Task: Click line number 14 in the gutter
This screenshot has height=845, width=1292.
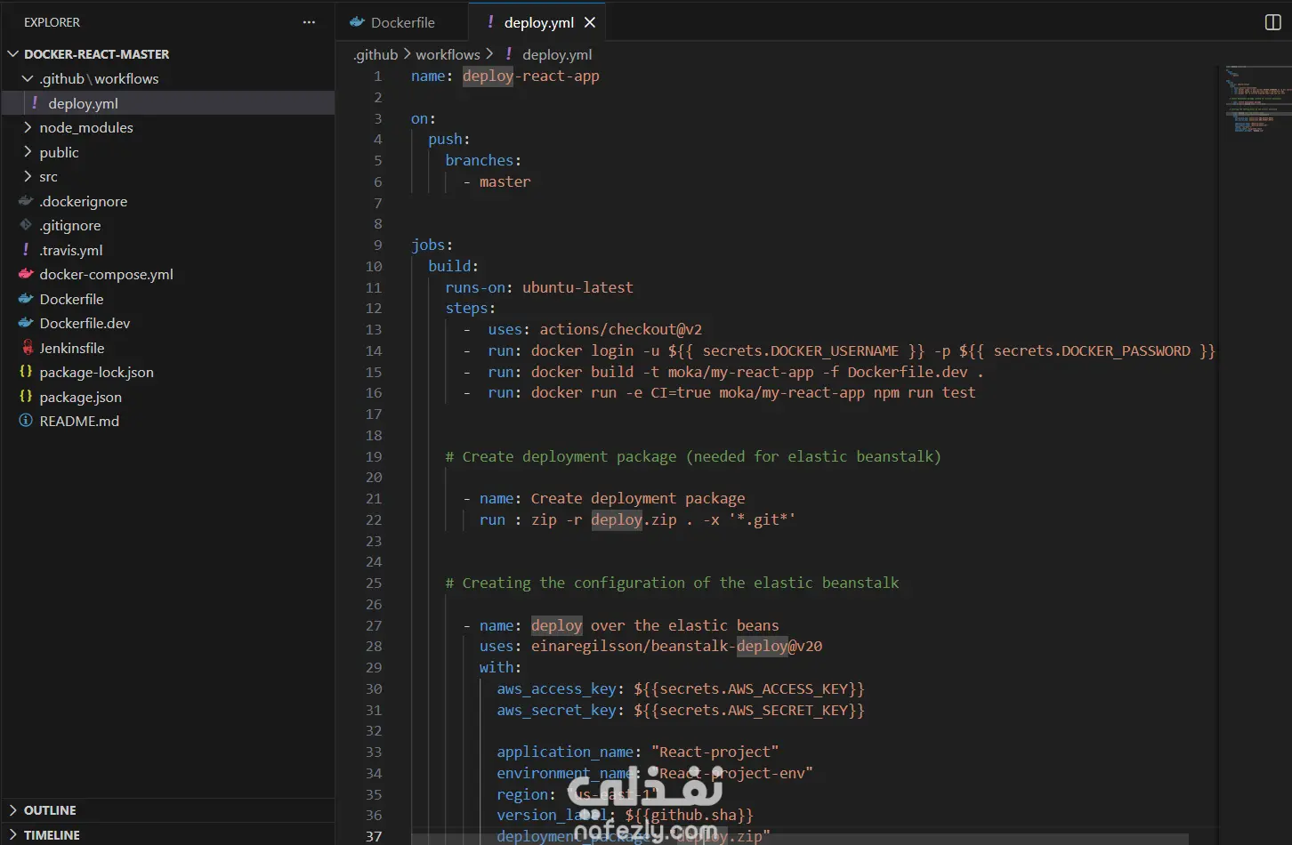Action: [x=374, y=350]
